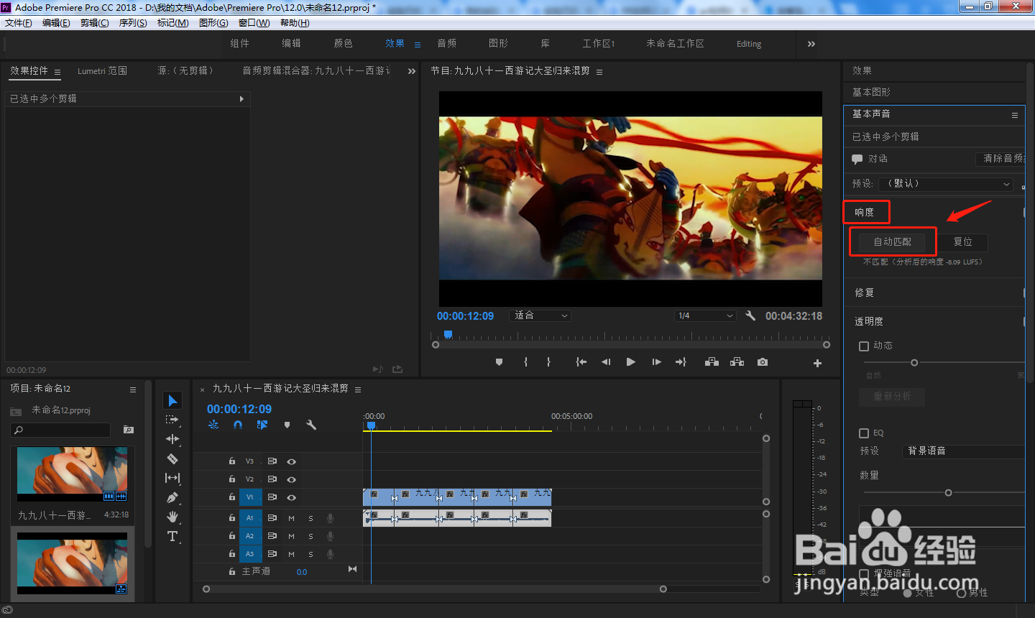Select the Type tool
The image size is (1035, 618).
click(172, 536)
